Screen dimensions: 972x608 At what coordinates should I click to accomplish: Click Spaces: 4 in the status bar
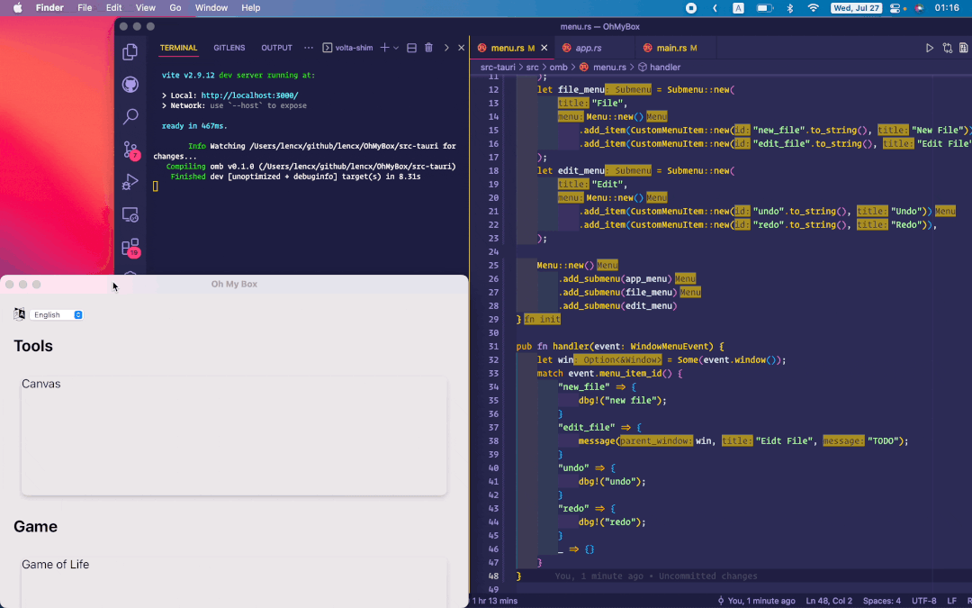pyautogui.click(x=881, y=601)
